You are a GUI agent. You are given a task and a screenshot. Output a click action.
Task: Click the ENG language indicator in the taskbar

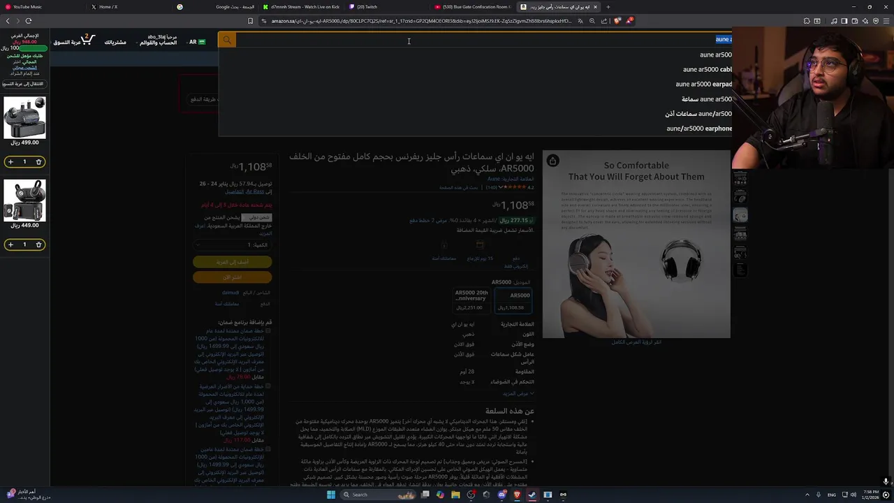coord(831,495)
